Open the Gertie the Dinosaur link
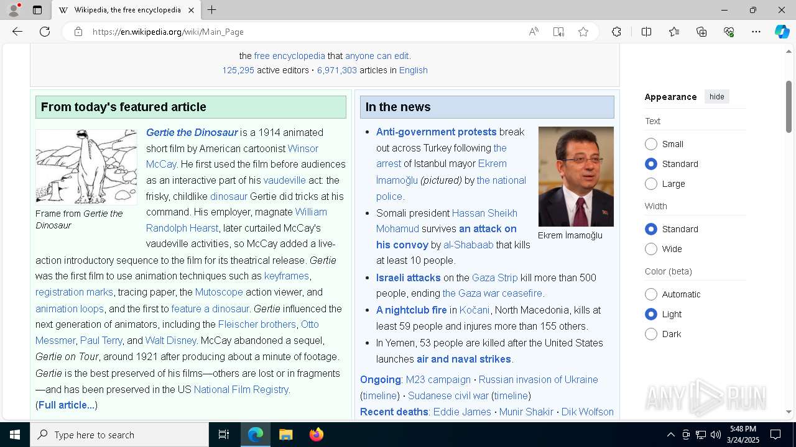This screenshot has width=796, height=447. pos(192,132)
